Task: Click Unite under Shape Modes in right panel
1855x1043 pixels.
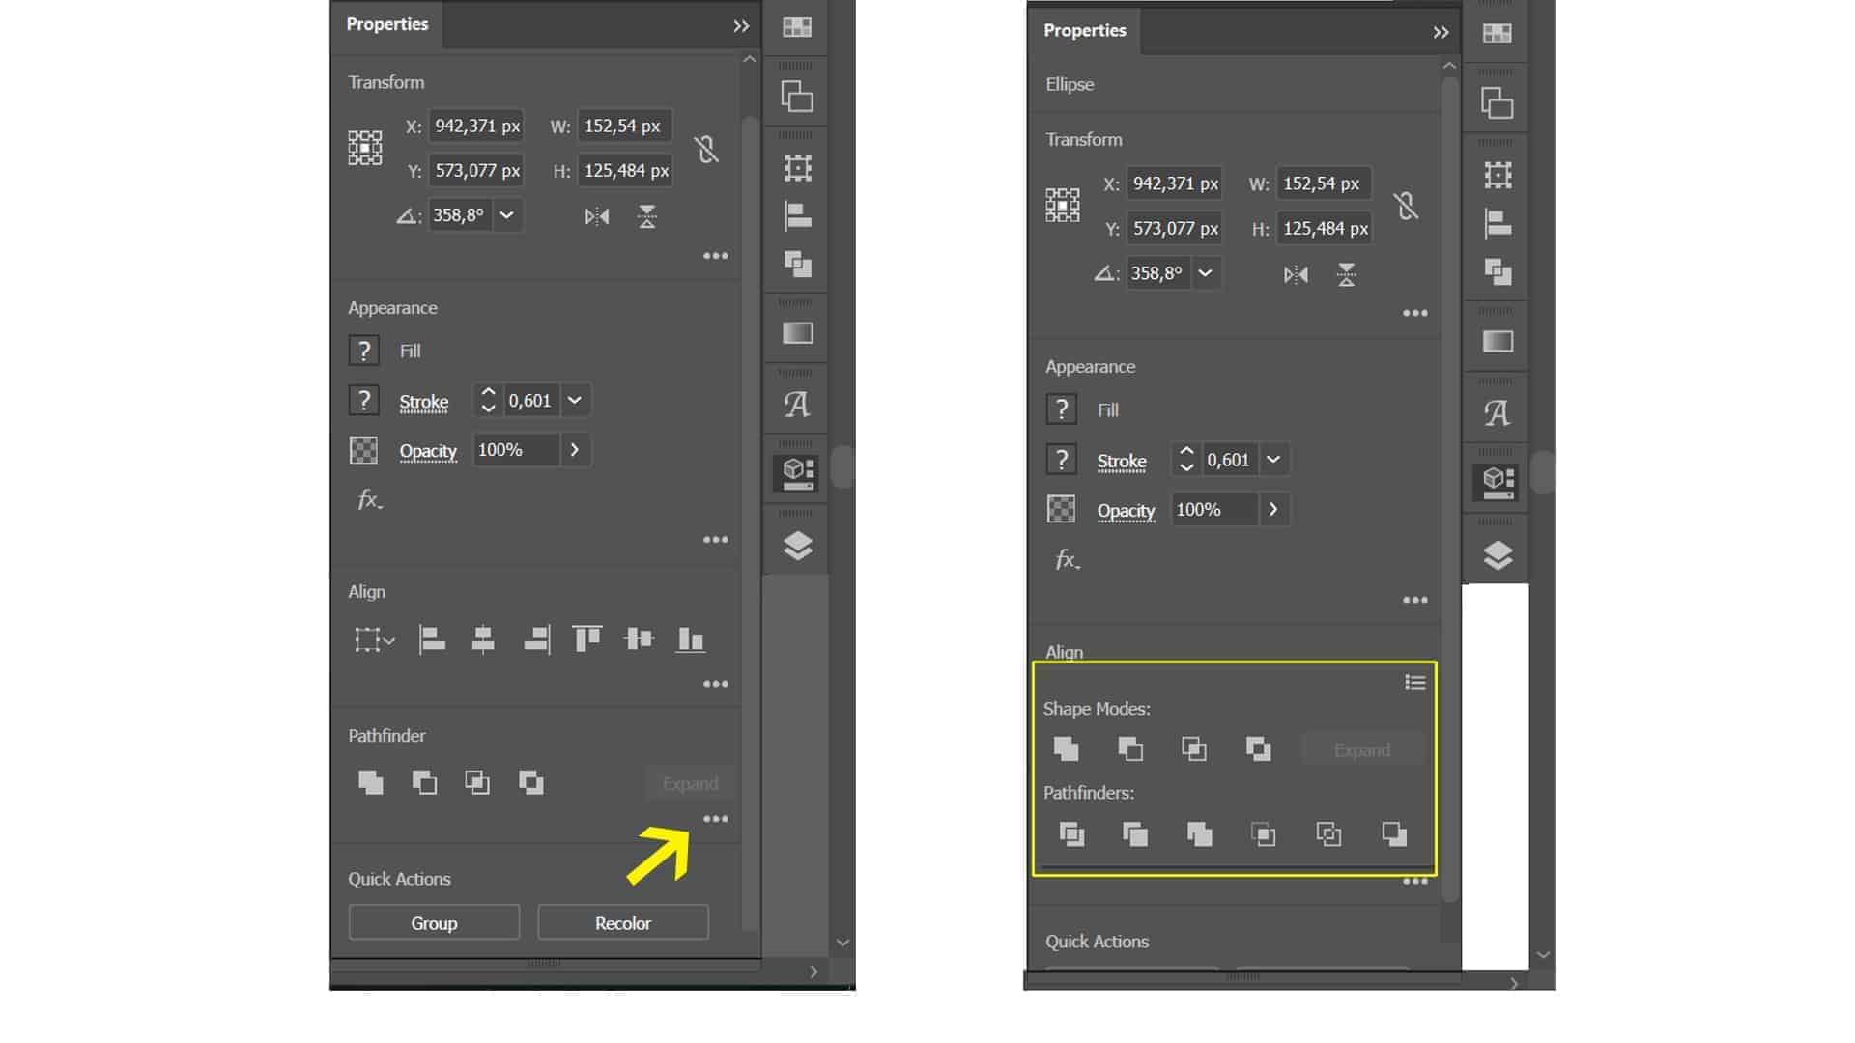Action: (1067, 748)
